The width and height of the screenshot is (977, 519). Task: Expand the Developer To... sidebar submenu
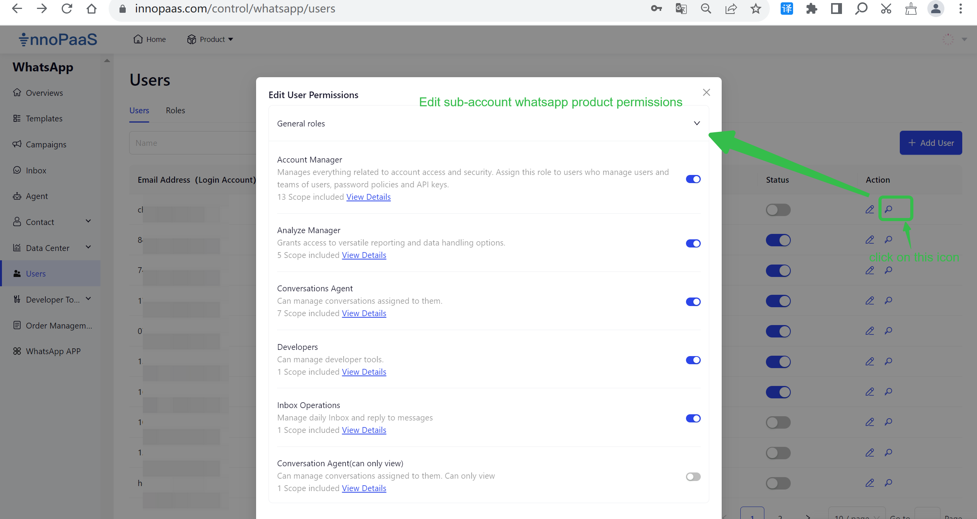click(88, 299)
